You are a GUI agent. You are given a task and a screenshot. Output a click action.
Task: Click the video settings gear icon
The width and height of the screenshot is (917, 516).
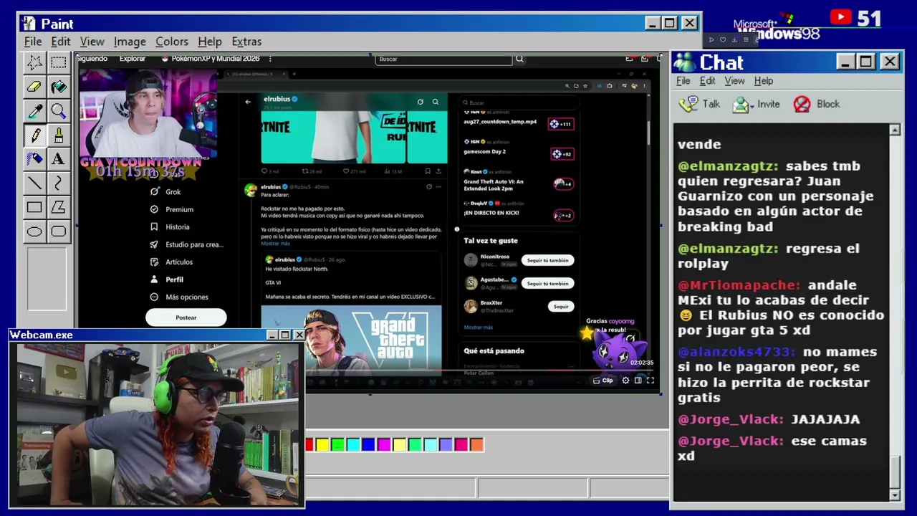click(625, 381)
